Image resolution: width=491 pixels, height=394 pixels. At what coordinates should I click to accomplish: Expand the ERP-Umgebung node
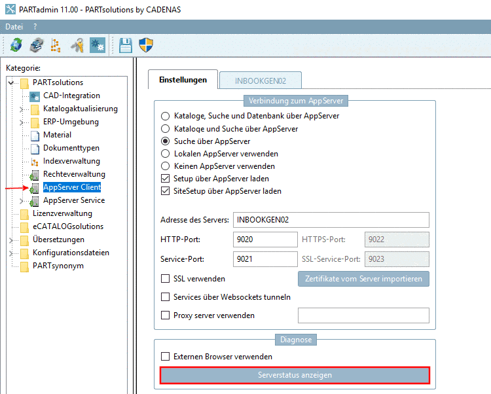coord(22,122)
